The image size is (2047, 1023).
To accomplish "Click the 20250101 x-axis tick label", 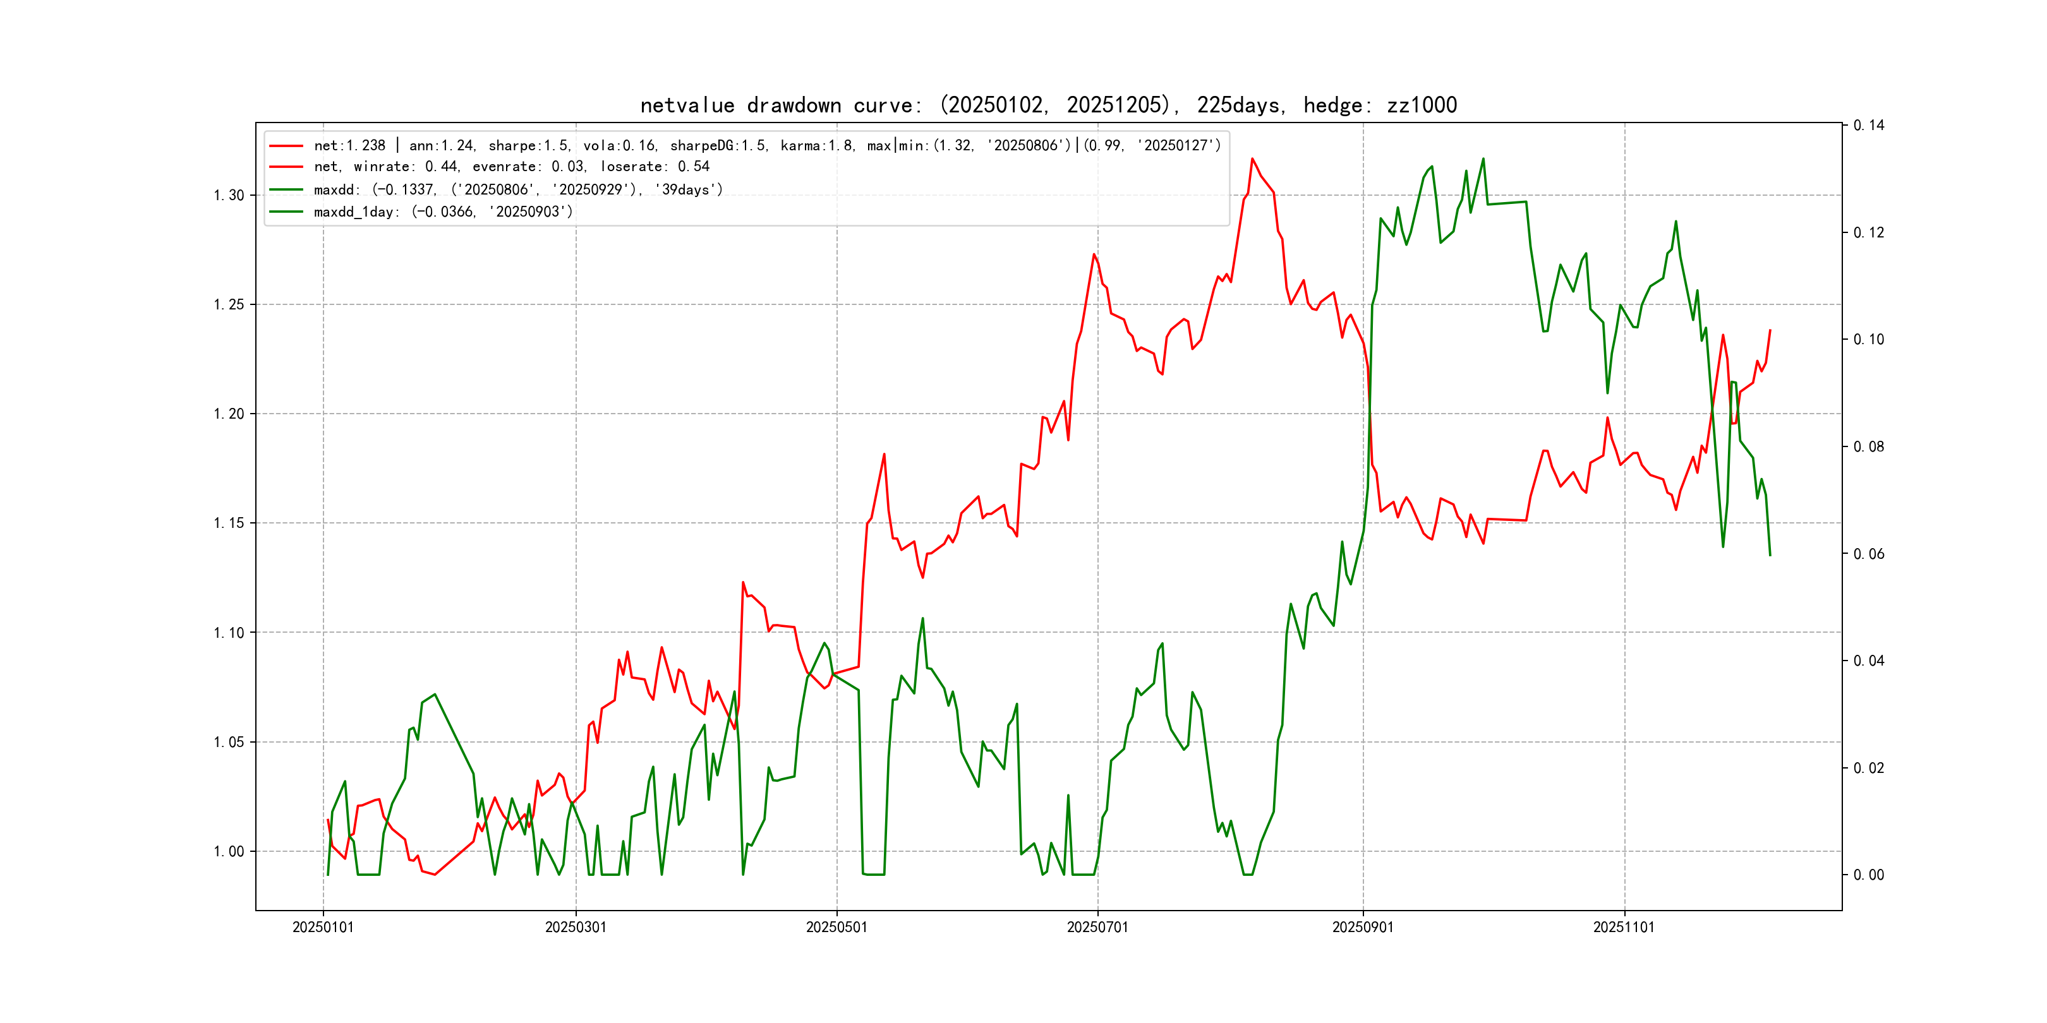I will click(323, 927).
